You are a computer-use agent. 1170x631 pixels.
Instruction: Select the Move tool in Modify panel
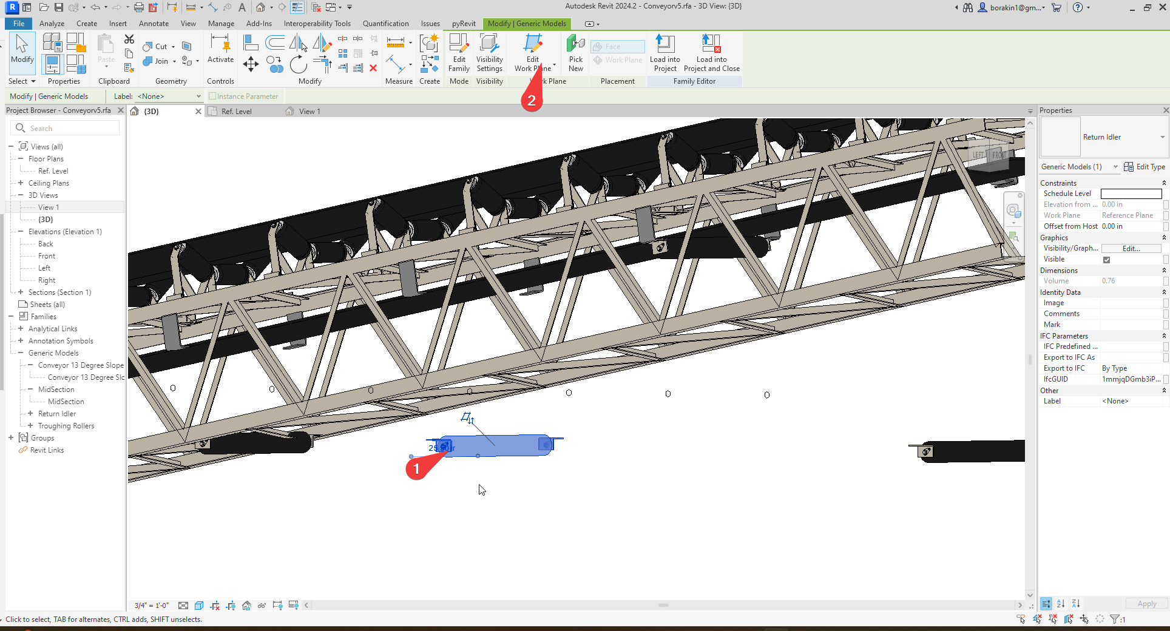(251, 64)
